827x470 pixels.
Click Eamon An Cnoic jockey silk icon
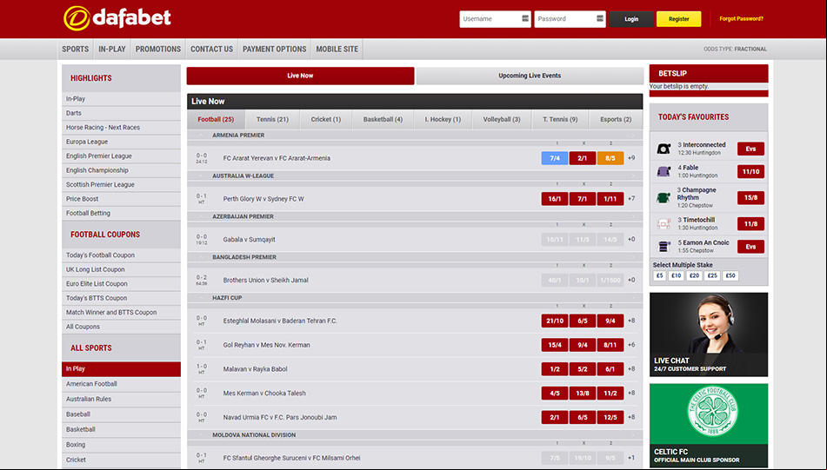click(664, 247)
